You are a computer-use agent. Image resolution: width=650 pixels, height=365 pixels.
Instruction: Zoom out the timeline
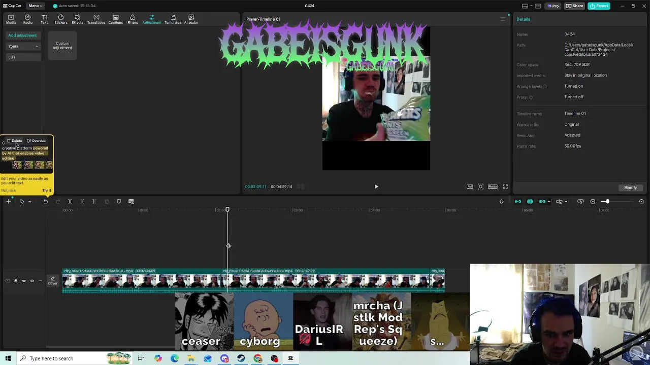(593, 202)
